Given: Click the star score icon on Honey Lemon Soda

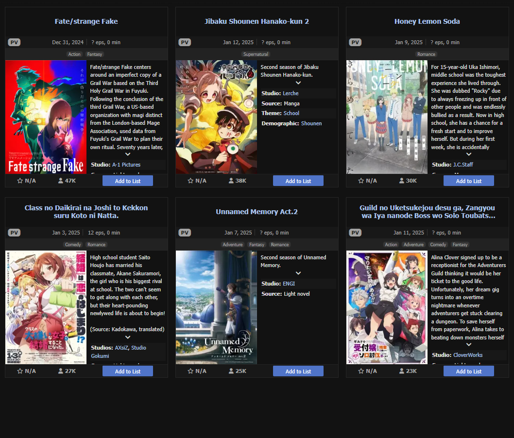Looking at the screenshot, I should click(361, 181).
